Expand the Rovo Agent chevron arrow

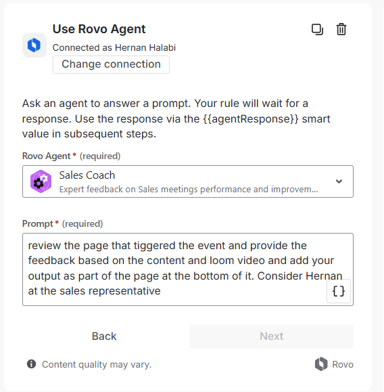(x=339, y=181)
